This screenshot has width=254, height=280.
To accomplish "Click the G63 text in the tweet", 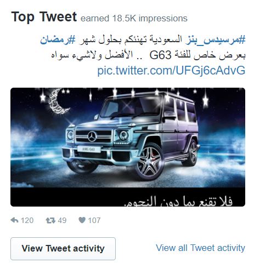I will pos(160,55).
